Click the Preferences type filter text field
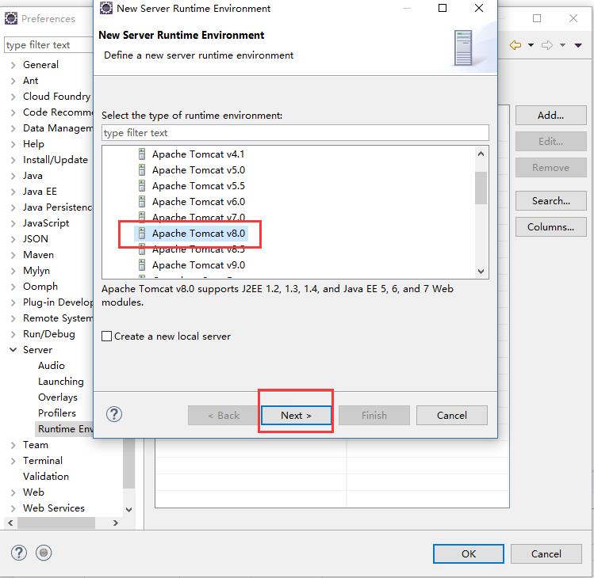Viewport: 594px width, 578px height. pyautogui.click(x=48, y=45)
